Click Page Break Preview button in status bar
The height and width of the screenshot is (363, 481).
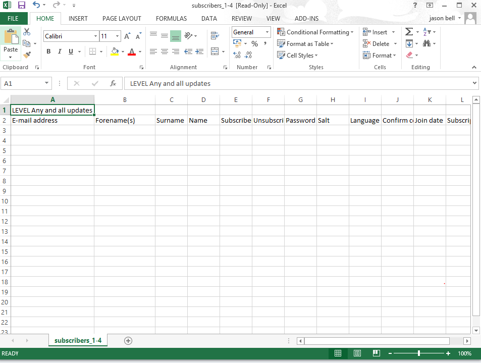click(x=377, y=353)
